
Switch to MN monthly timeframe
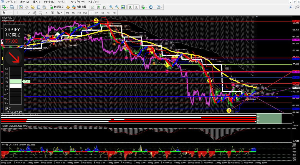tap(114, 13)
